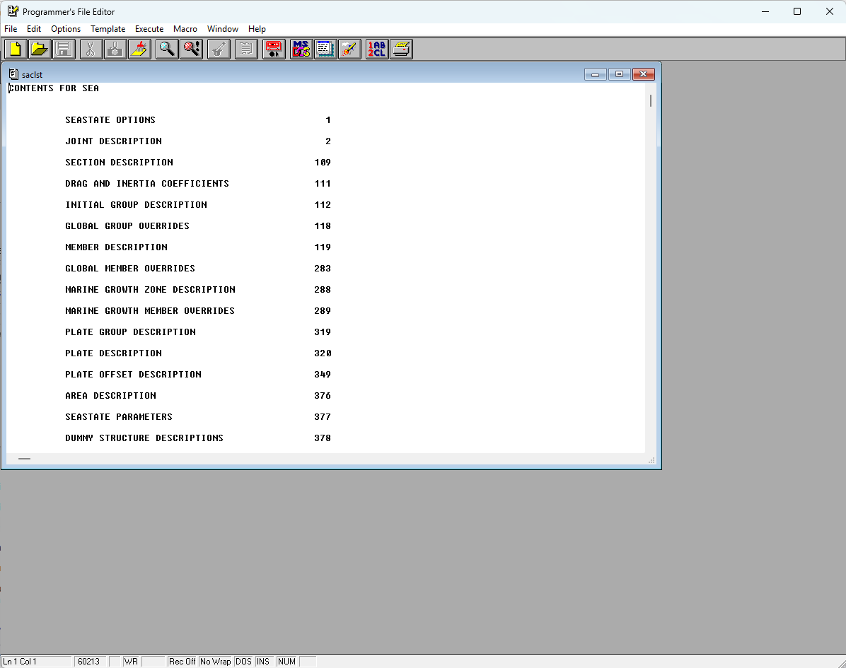Image resolution: width=846 pixels, height=668 pixels.
Task: Click the cut scissors icon
Action: (x=91, y=49)
